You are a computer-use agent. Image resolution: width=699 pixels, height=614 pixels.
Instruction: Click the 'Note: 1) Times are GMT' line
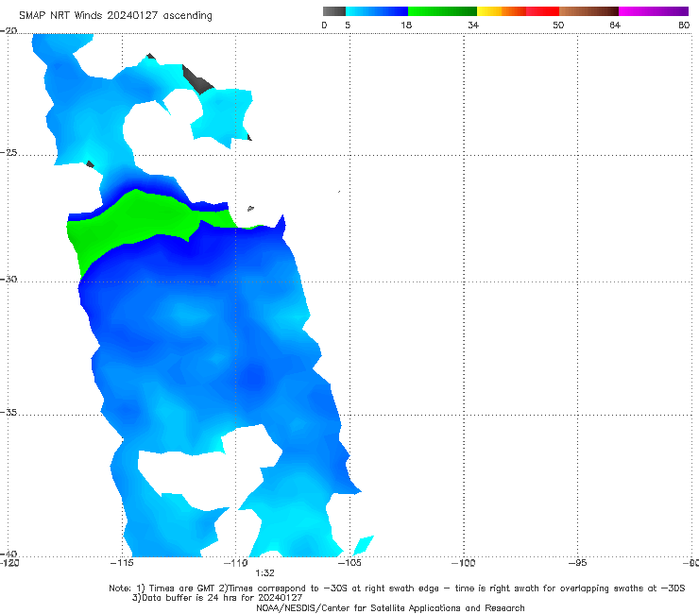(x=397, y=588)
